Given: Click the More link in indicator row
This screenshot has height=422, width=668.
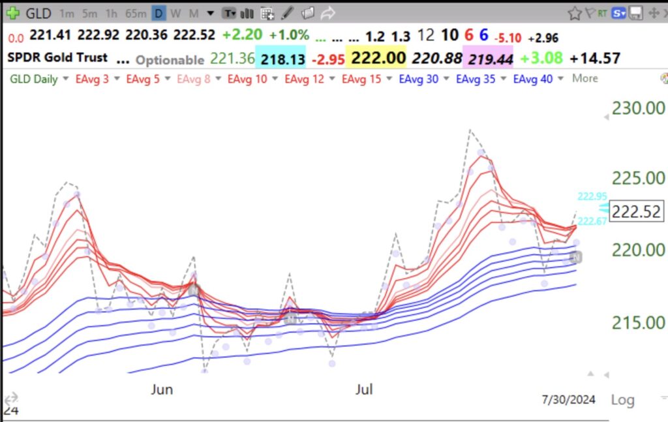Looking at the screenshot, I should (x=584, y=78).
